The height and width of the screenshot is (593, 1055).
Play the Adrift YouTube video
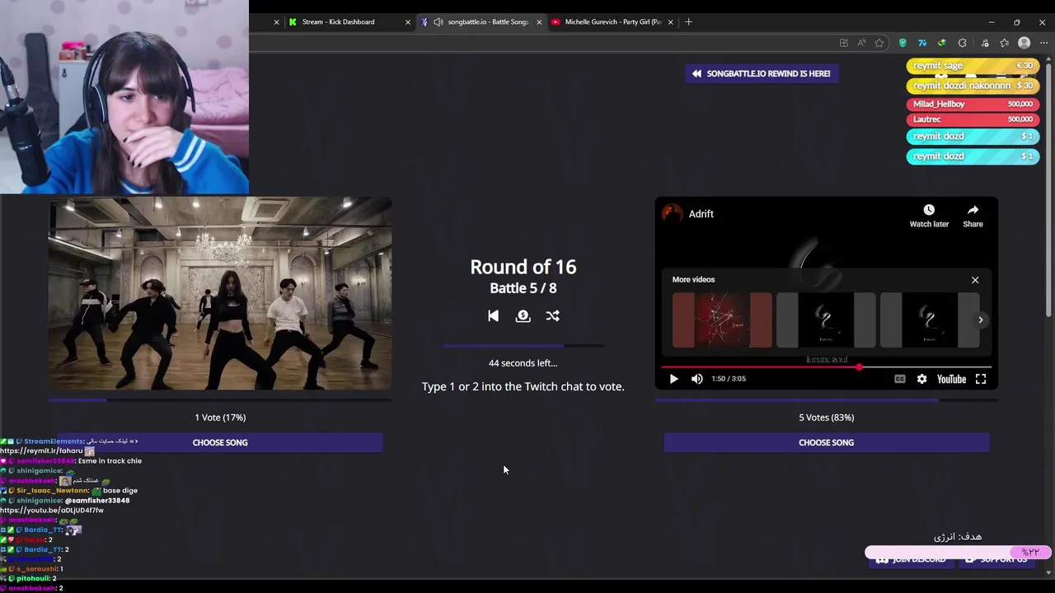pyautogui.click(x=673, y=379)
